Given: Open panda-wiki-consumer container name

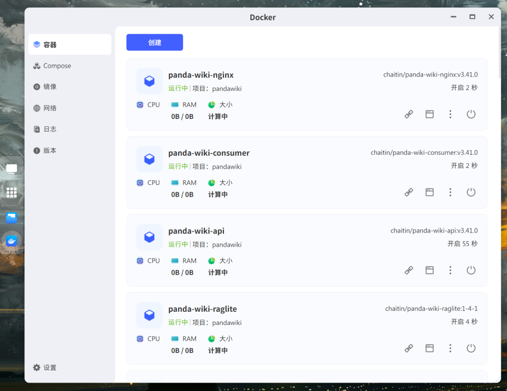Looking at the screenshot, I should click(209, 153).
